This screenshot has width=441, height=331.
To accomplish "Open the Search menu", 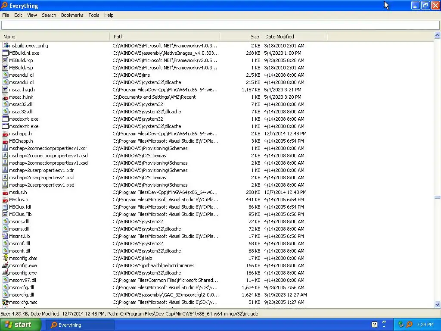I will tap(49, 15).
